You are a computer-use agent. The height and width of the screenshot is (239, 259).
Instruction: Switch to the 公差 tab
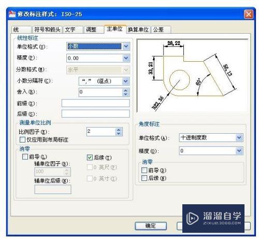[161, 30]
